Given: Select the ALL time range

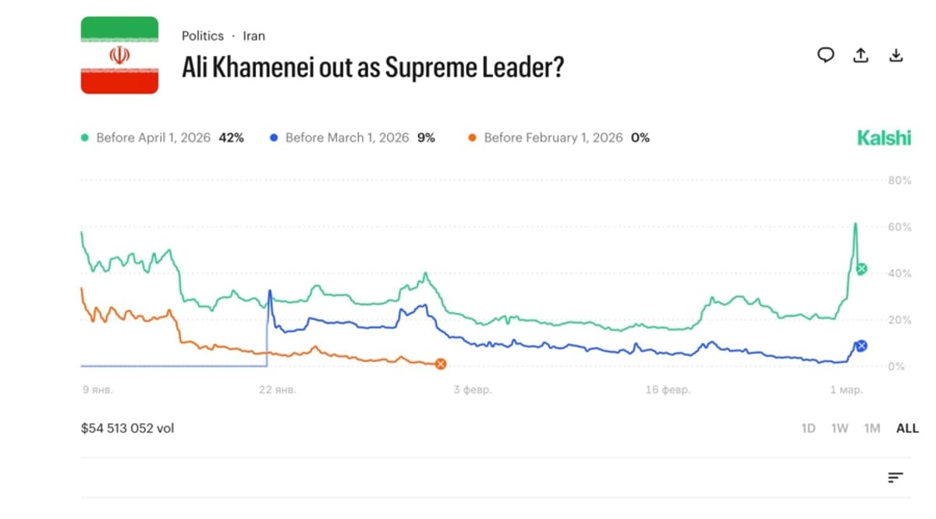Looking at the screenshot, I should 906,428.
